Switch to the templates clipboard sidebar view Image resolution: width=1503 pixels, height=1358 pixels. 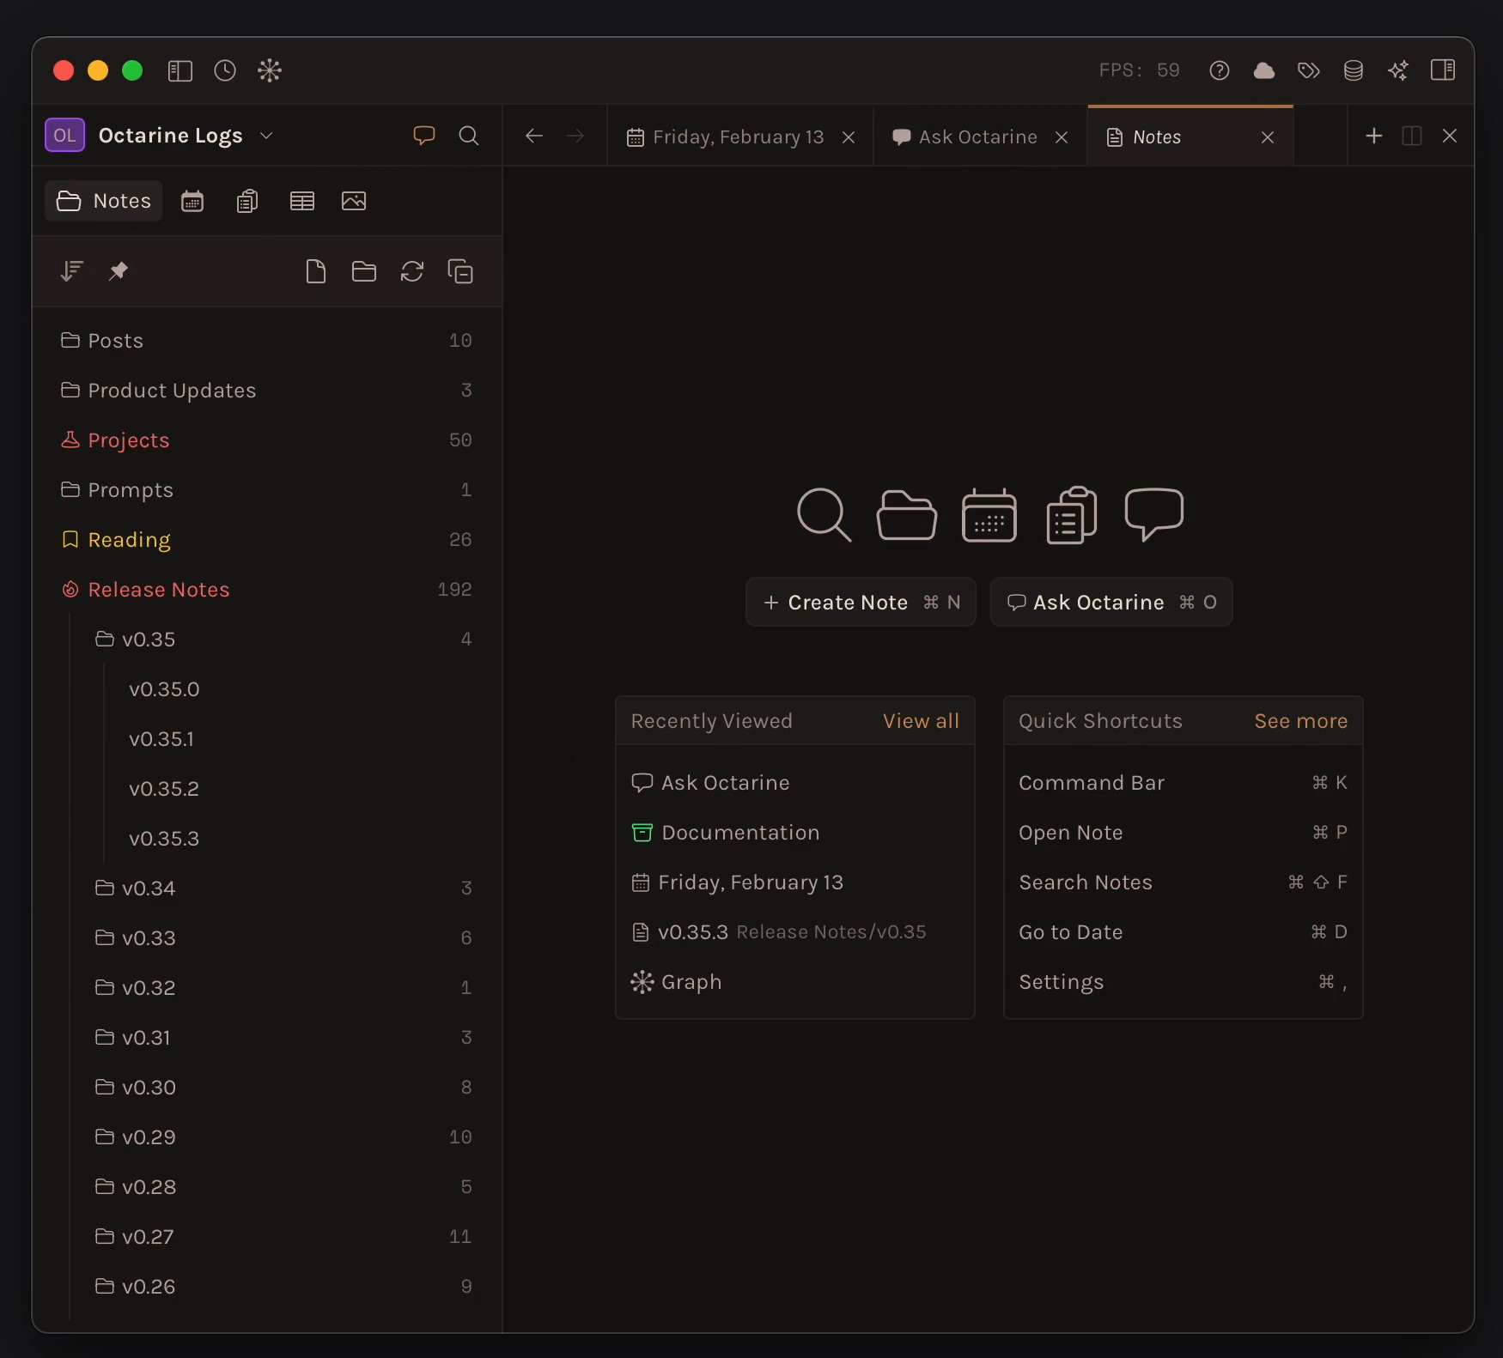click(247, 201)
